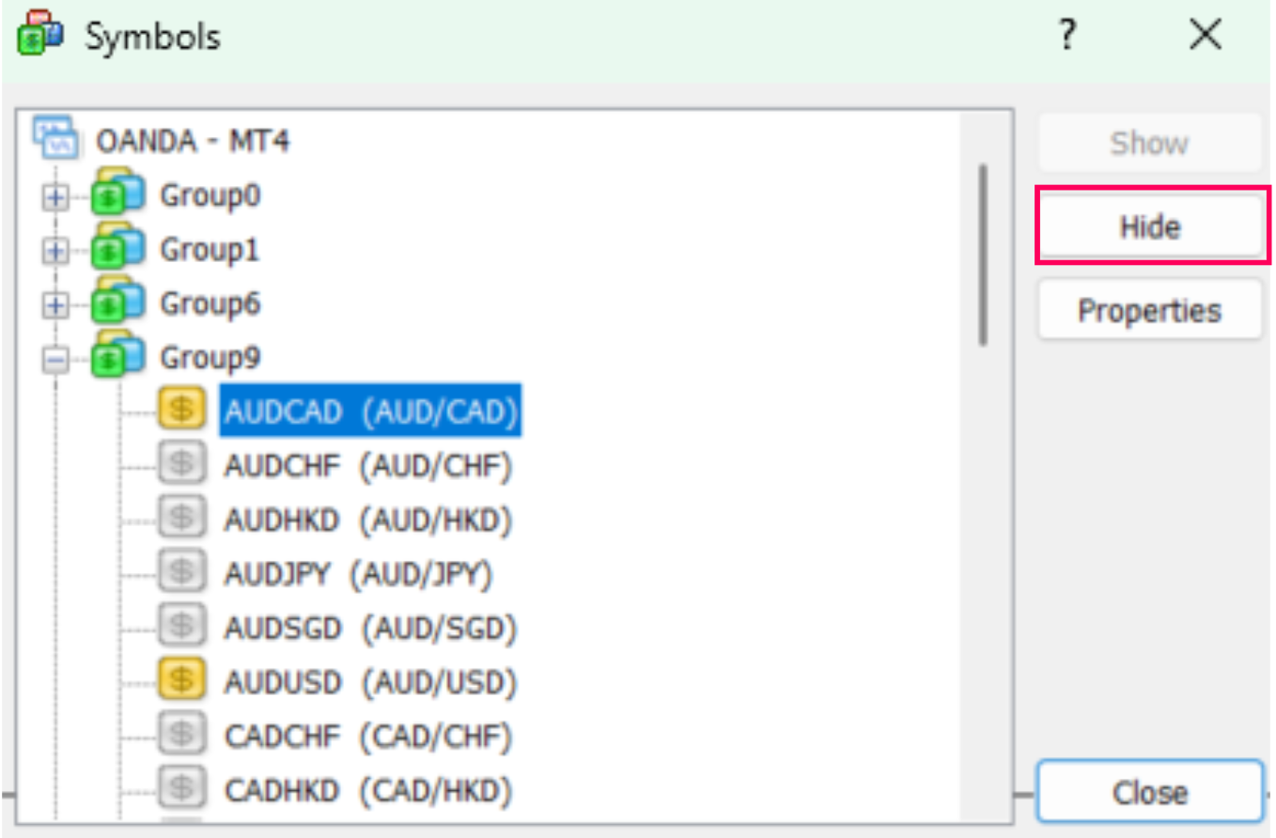Click the Group1 folder icon
Image resolution: width=1276 pixels, height=838 pixels.
click(112, 249)
